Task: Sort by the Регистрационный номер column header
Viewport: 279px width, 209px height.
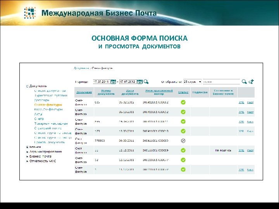Action: pos(159,92)
